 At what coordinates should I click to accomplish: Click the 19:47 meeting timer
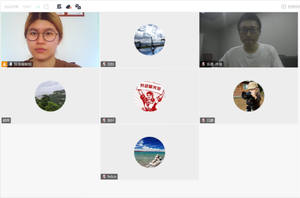pyautogui.click(x=27, y=7)
